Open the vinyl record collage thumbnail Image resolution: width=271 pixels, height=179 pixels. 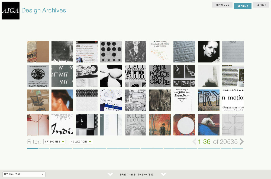(x=87, y=76)
